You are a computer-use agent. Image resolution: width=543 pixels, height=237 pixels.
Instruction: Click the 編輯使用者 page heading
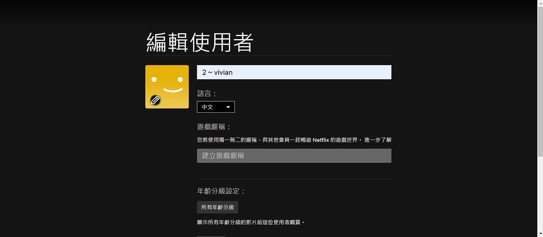click(199, 42)
